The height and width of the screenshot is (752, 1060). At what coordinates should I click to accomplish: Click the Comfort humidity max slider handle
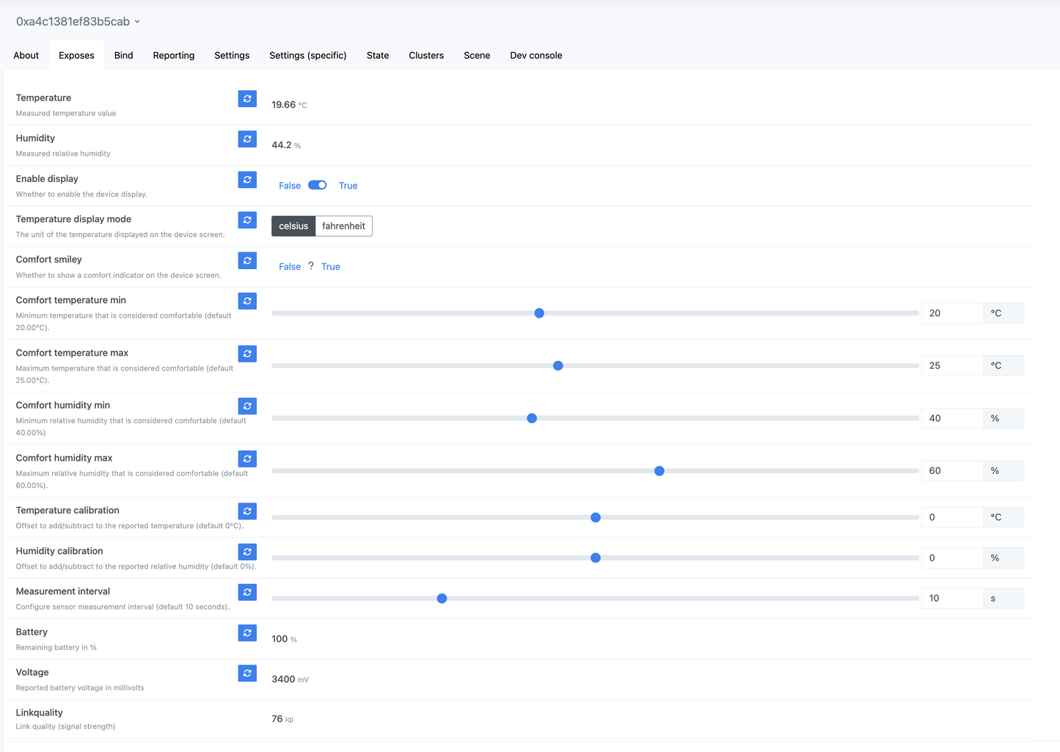tap(659, 471)
